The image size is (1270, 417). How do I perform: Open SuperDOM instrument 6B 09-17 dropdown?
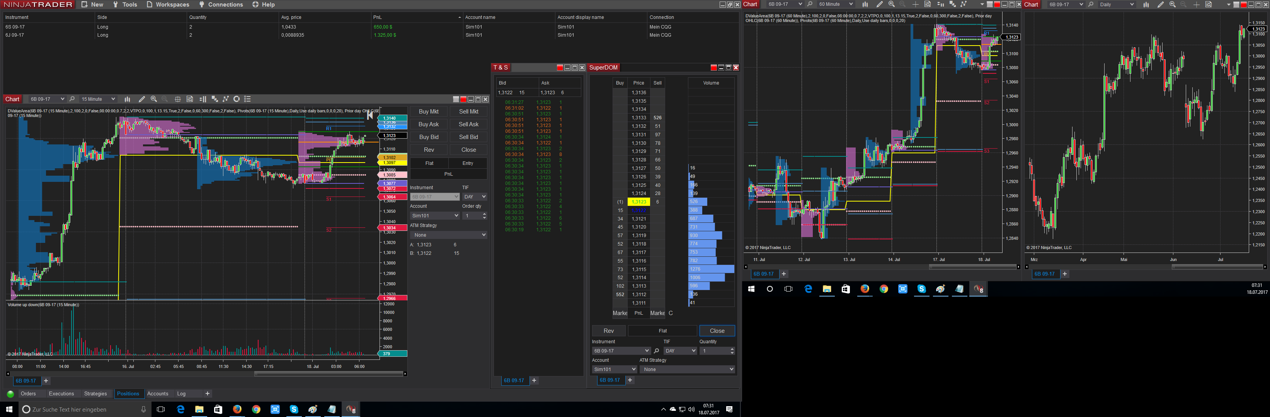point(621,351)
